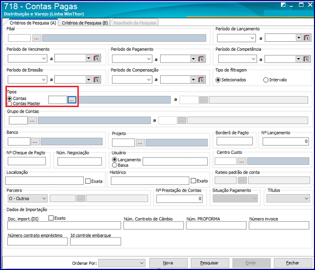Click the restore icon in title bar
This screenshot has height=270, width=315.
pos(283,5)
